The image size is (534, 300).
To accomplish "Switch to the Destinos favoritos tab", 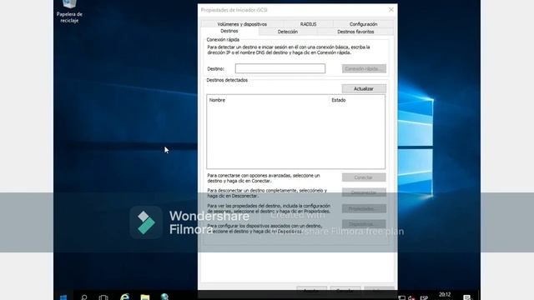I will coord(355,32).
